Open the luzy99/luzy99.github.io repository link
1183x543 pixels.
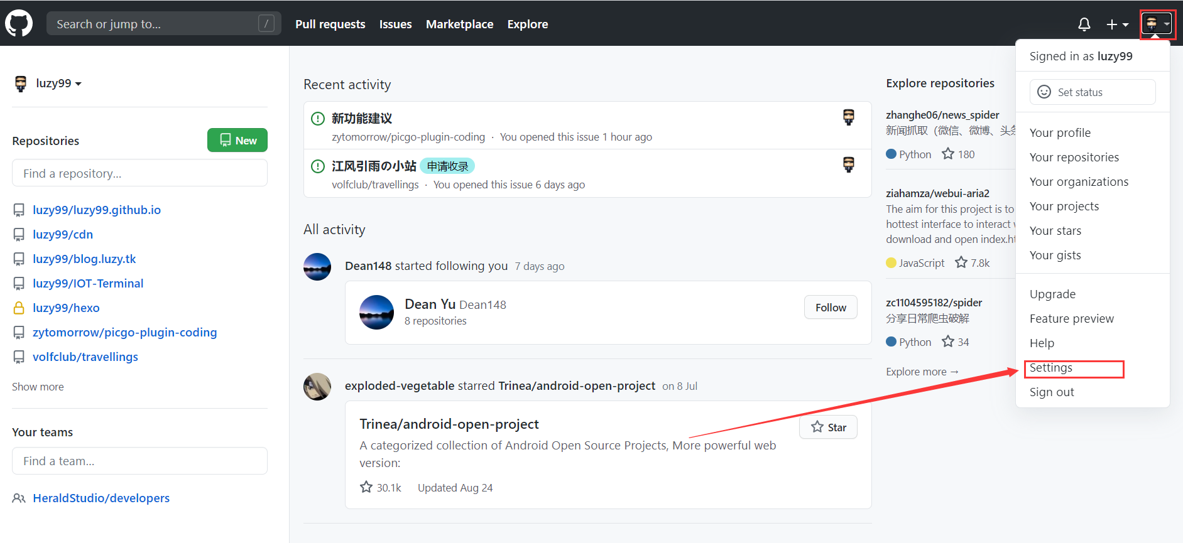[x=97, y=210]
